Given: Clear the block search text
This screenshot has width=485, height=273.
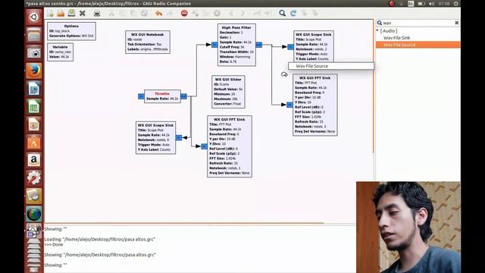Looking at the screenshot, I should coord(456,23).
